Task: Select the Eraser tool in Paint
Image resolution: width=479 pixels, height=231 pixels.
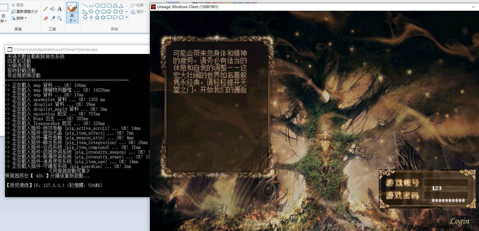Action: (x=46, y=18)
